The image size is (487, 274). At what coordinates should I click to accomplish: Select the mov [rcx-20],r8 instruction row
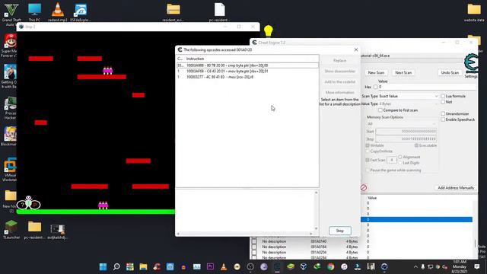click(247, 77)
